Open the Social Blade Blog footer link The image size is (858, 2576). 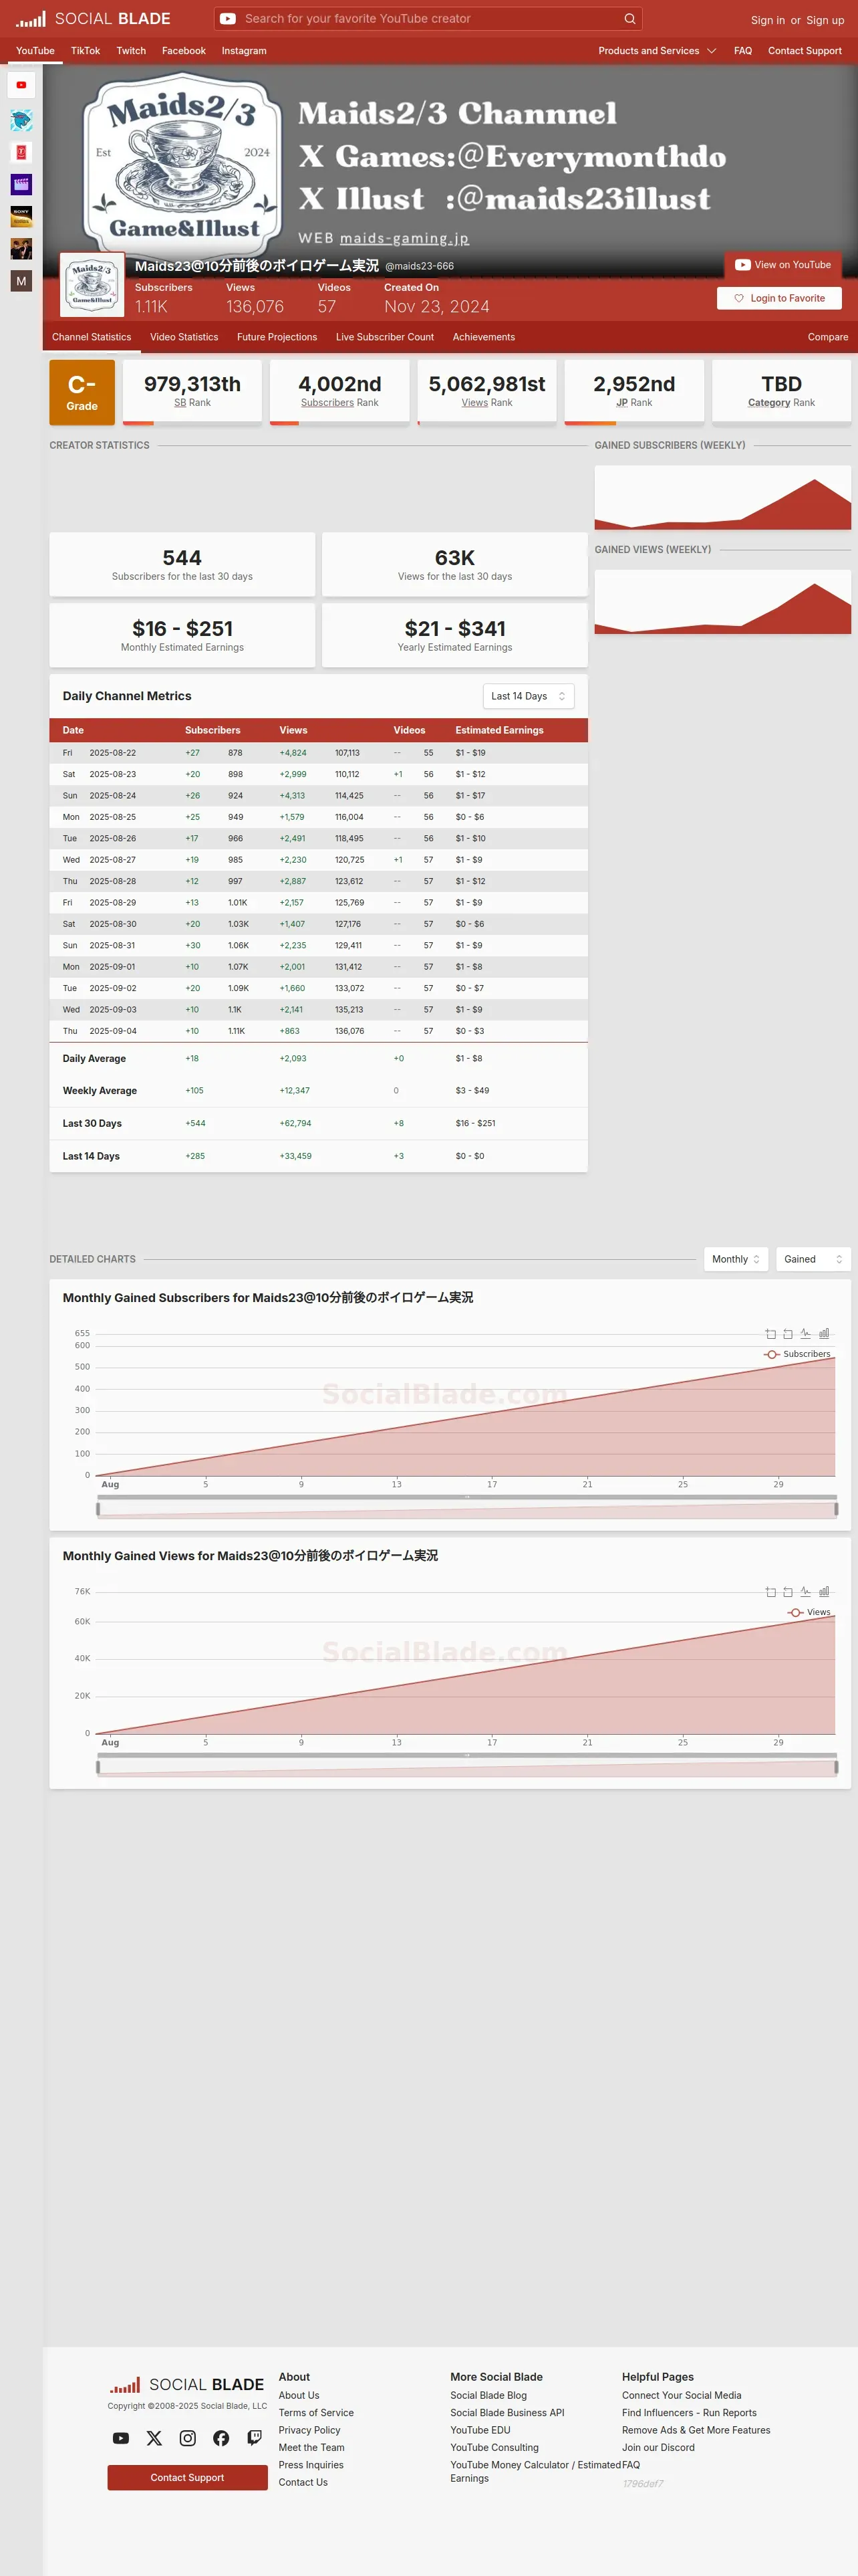coord(488,2395)
